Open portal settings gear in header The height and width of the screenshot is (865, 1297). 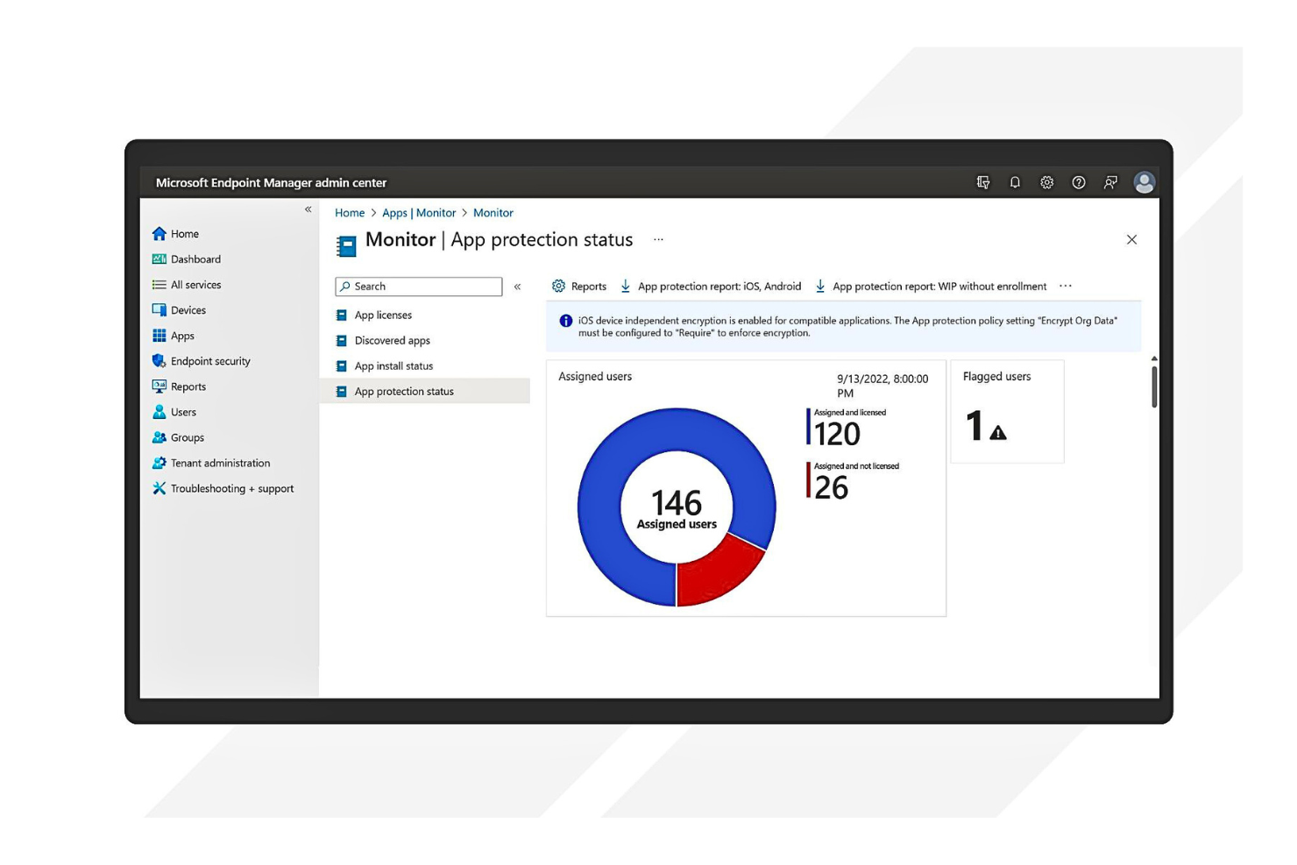click(1046, 182)
